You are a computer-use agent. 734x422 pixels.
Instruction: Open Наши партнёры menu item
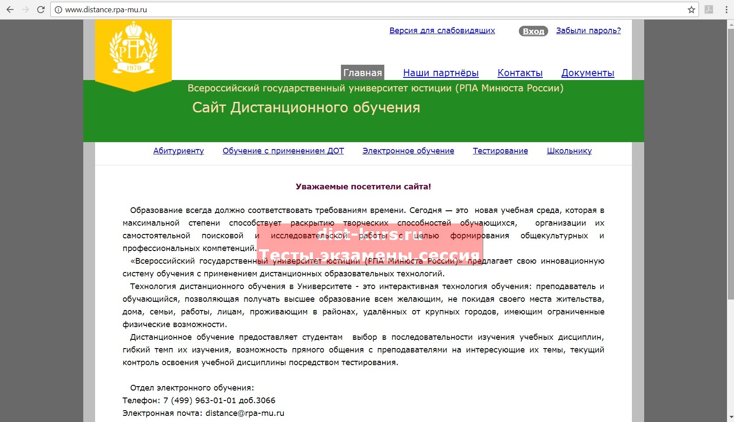coord(441,73)
